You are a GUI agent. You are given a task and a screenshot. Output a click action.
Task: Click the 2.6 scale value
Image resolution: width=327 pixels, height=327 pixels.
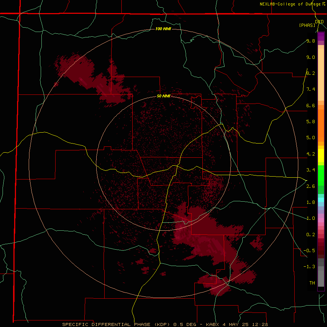[x=311, y=186]
